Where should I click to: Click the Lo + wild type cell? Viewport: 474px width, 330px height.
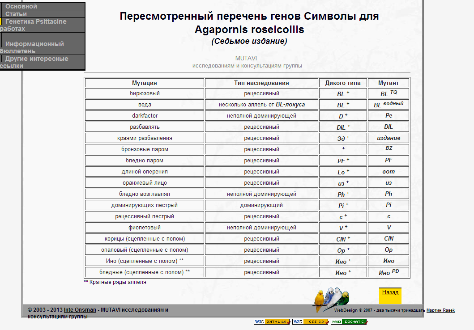tap(343, 172)
